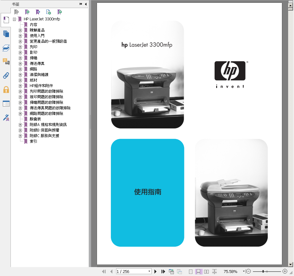Click the 使用指南 blue cover block
Screen dimensions: 294x276
(148, 193)
